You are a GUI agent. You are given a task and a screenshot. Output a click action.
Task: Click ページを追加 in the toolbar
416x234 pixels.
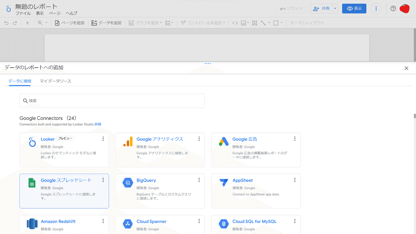point(69,23)
